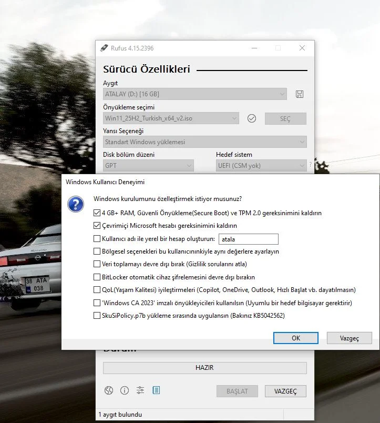Open the Rufus about info icon
This screenshot has height=423, width=380.
tap(125, 390)
